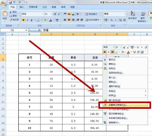Decrease decimal places in ribbon number group
The image size is (152, 136).
(124, 20)
